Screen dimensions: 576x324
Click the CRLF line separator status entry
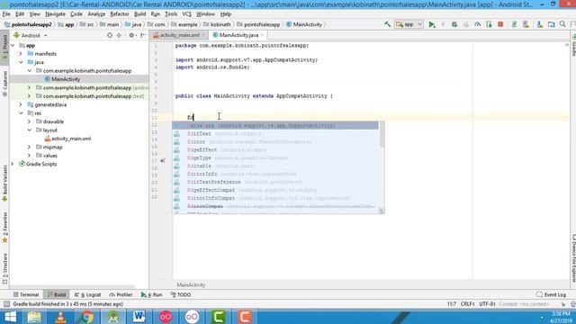[x=468, y=304]
